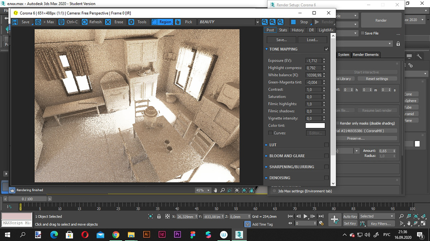Enable the Curves checkbox

click(x=271, y=133)
